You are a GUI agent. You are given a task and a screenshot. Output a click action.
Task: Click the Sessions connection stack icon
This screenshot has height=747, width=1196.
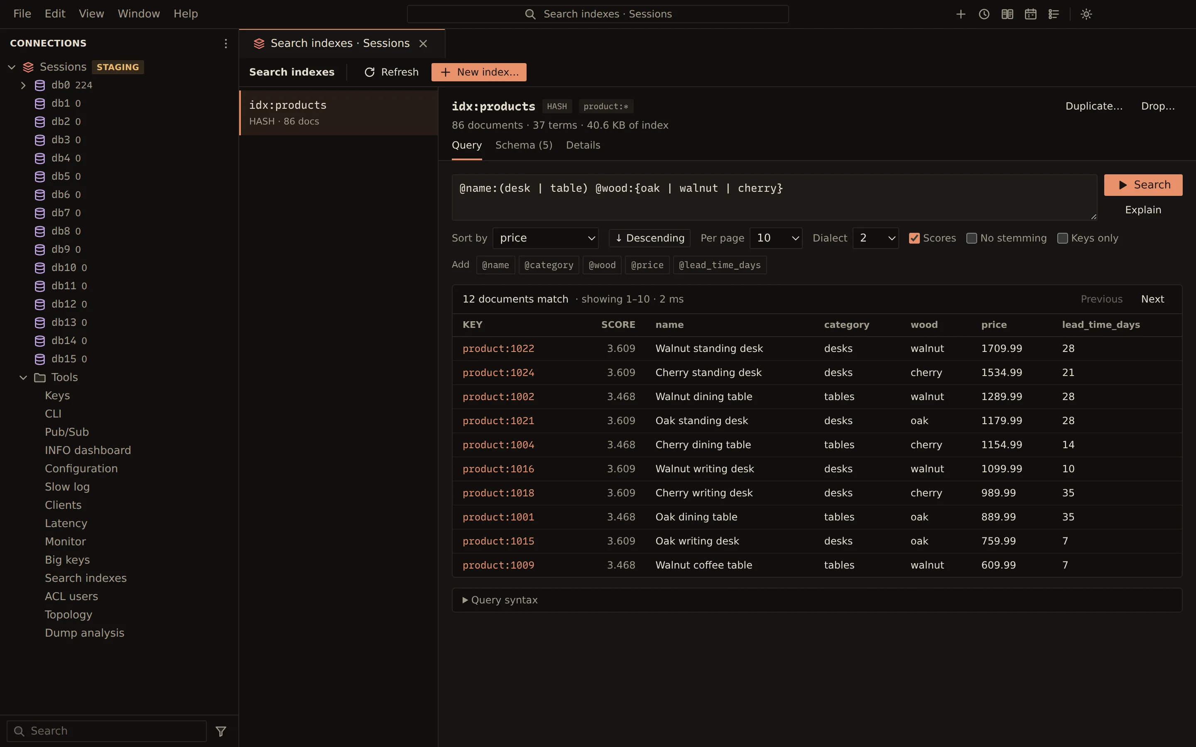coord(28,67)
